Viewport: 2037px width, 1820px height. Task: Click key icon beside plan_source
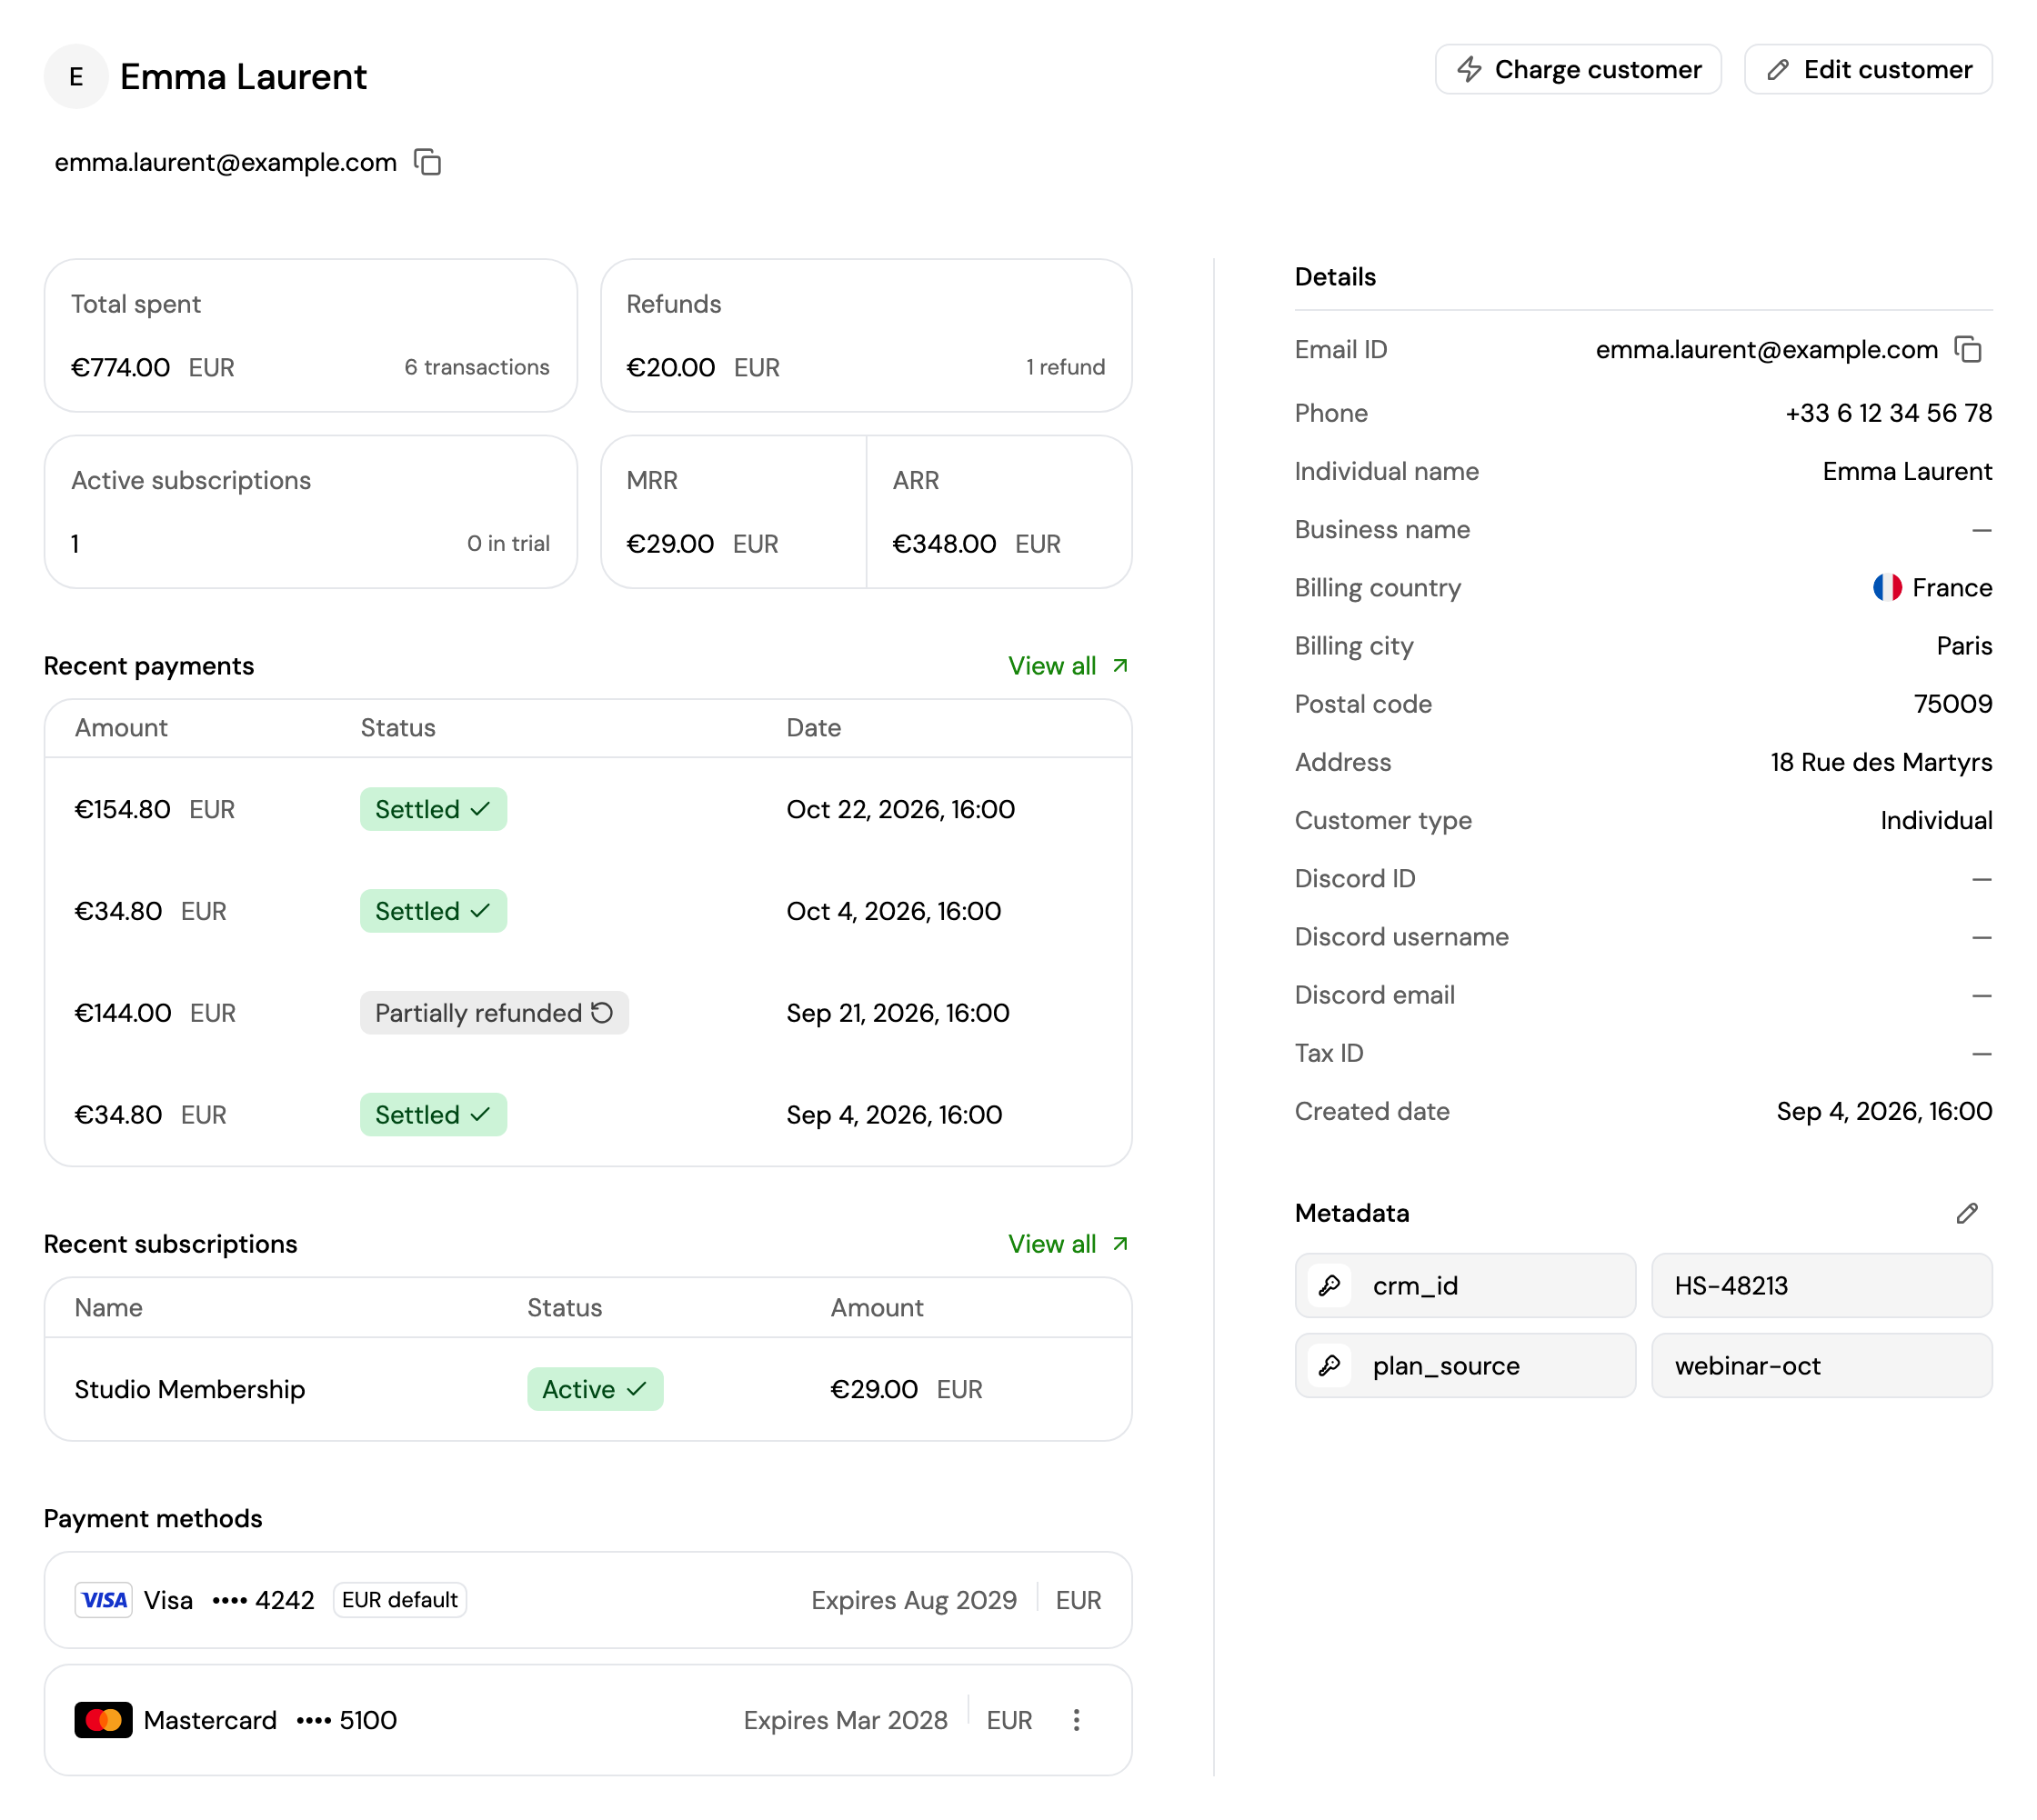[1330, 1365]
